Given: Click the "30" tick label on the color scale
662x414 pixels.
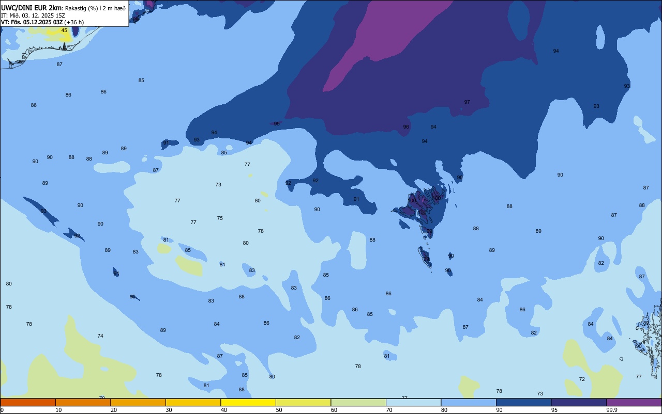Looking at the screenshot, I should [x=169, y=410].
